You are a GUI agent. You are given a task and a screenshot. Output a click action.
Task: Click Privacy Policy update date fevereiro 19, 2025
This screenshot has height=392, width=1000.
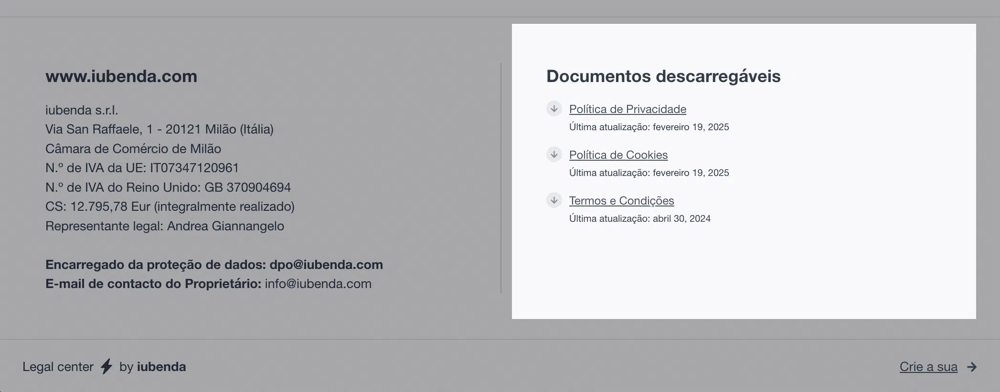click(691, 127)
